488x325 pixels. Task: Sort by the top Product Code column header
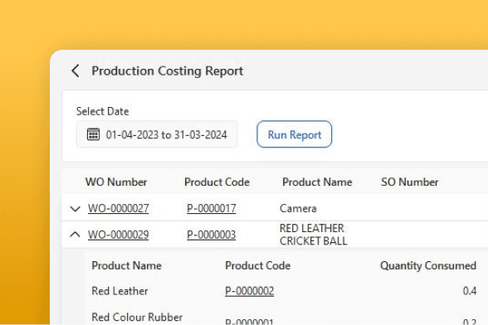217,182
